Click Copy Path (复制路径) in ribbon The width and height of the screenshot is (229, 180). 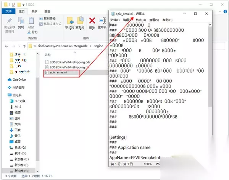tap(47, 19)
